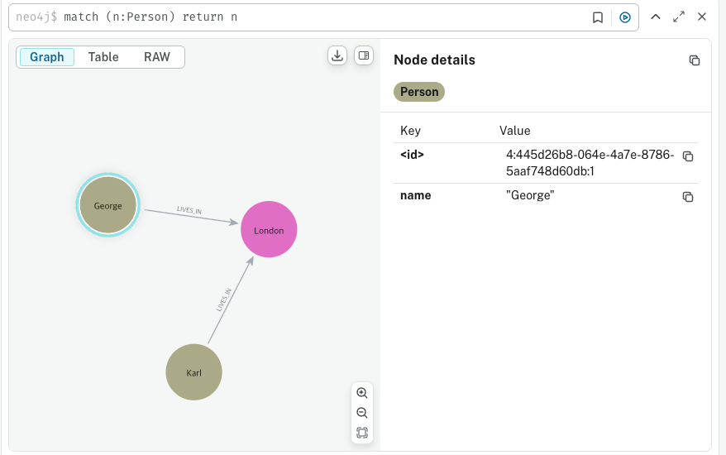This screenshot has width=726, height=455.
Task: Bookmark the query as a favorite
Action: click(x=598, y=17)
